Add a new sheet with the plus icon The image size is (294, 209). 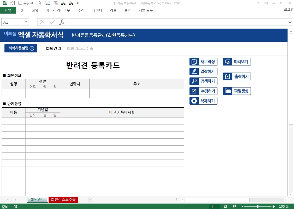tap(90, 200)
